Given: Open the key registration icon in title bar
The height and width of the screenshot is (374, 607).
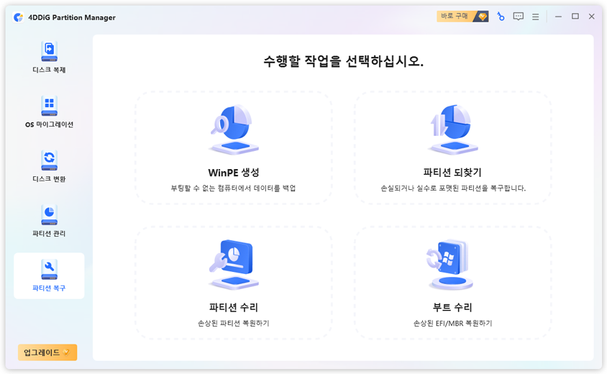Looking at the screenshot, I should tap(501, 17).
